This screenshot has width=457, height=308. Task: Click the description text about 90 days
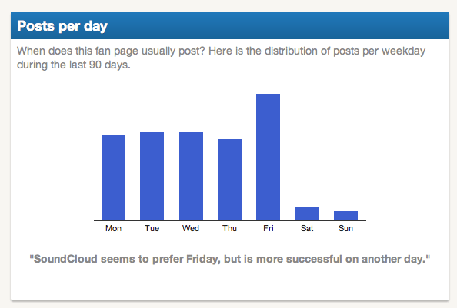[221, 58]
